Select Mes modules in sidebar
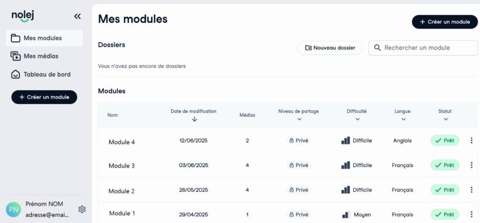The height and width of the screenshot is (223, 480). click(43, 38)
